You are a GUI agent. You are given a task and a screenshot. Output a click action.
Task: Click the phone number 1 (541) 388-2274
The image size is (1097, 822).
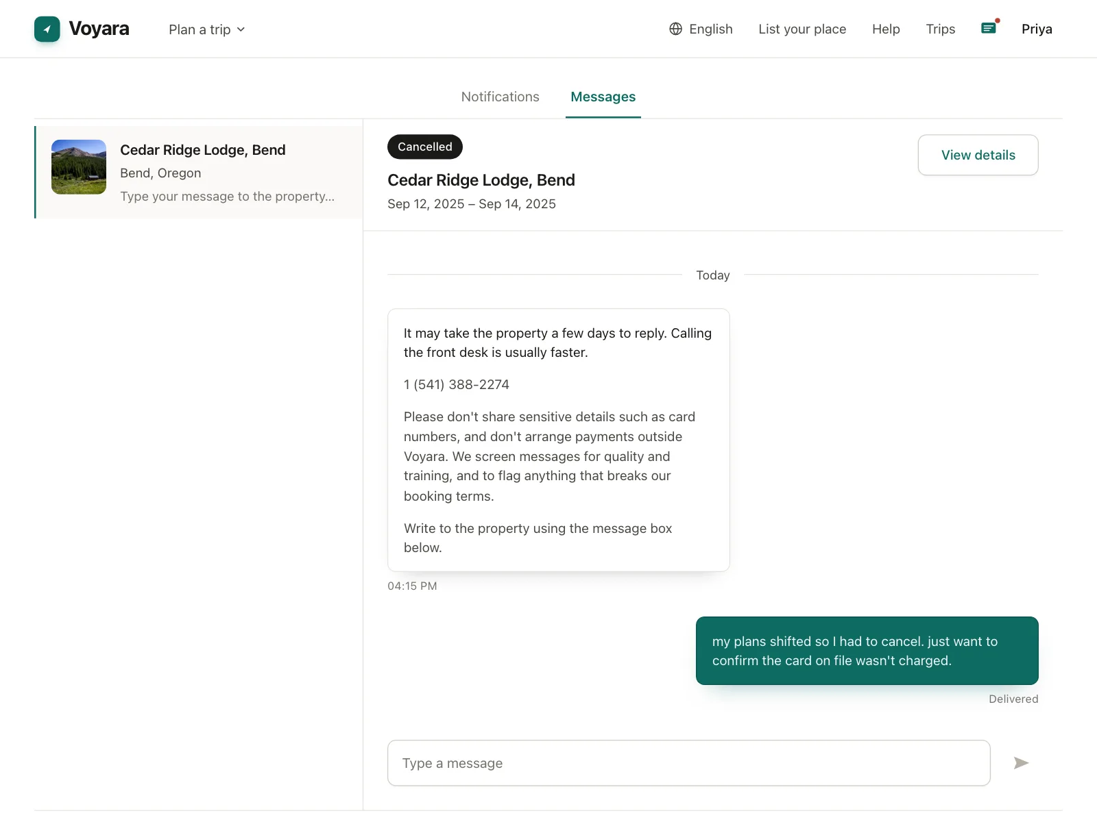(x=457, y=384)
